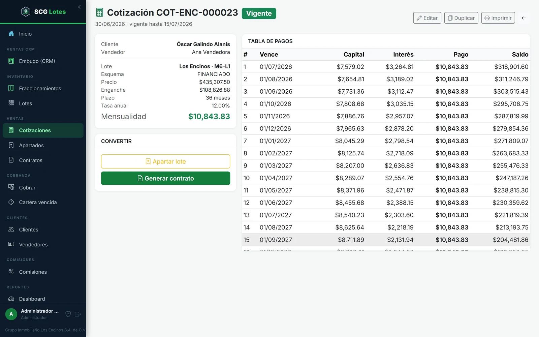Open Embudo (CRM) in the sidebar

click(x=43, y=61)
